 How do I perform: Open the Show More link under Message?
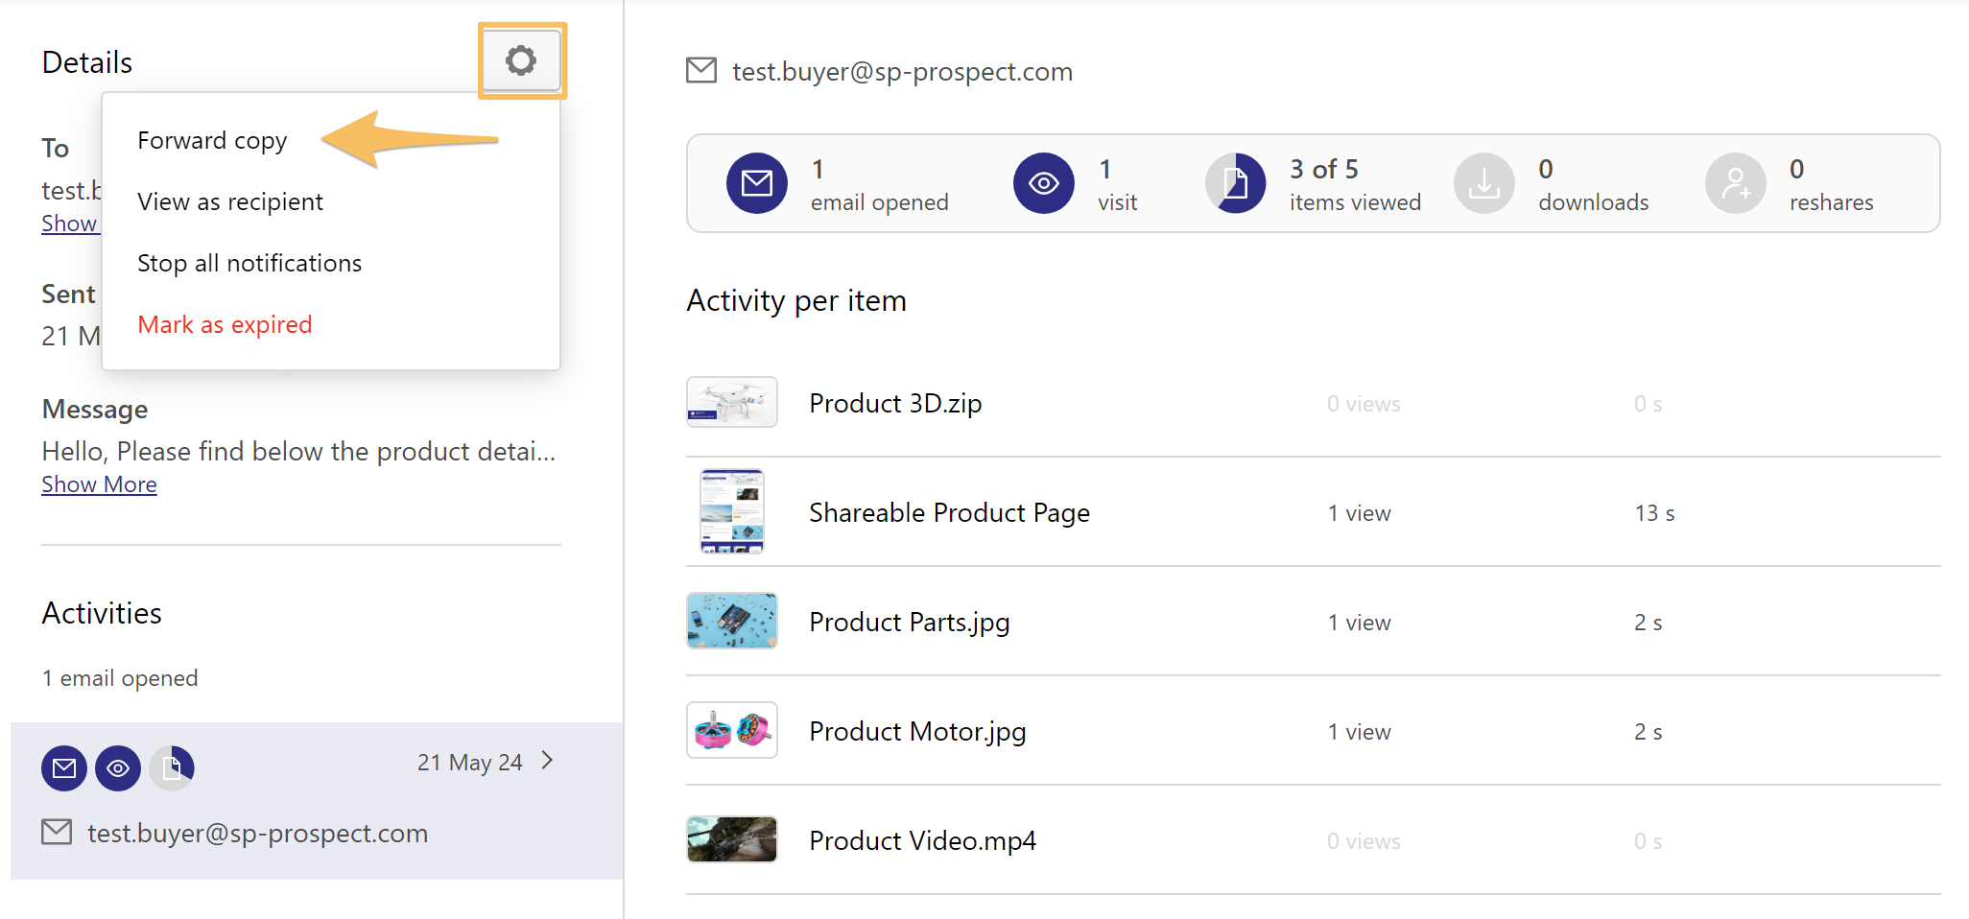pos(99,484)
